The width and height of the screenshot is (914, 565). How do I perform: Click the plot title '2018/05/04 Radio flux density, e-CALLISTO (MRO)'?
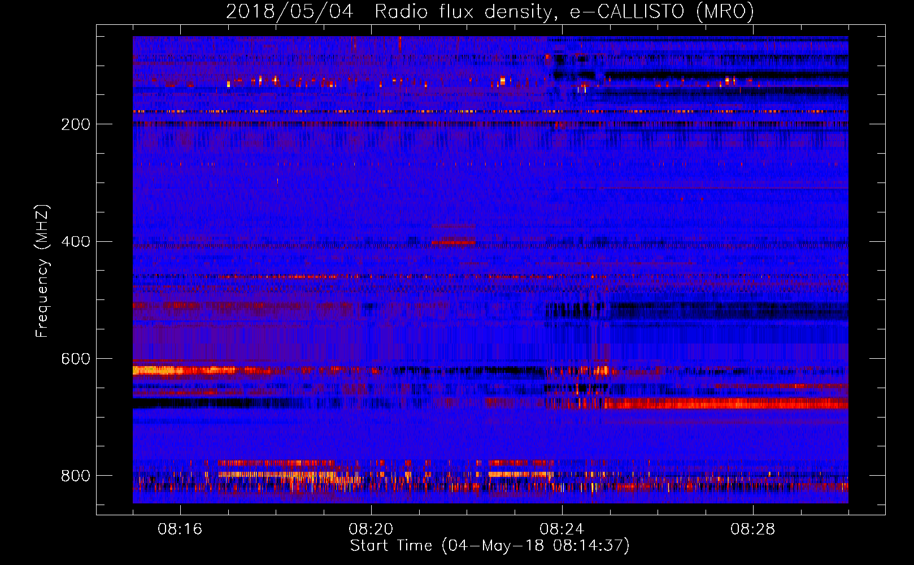coord(490,11)
